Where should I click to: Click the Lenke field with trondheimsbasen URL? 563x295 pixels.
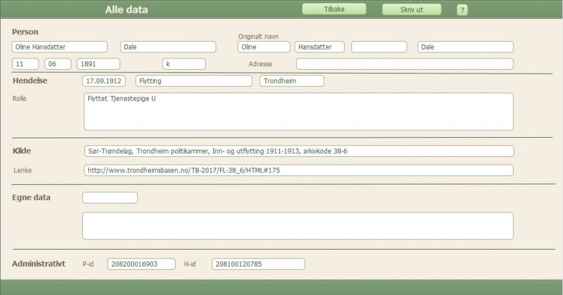coord(298,170)
